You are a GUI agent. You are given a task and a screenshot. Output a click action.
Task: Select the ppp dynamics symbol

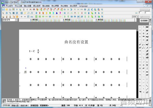point(147,27)
